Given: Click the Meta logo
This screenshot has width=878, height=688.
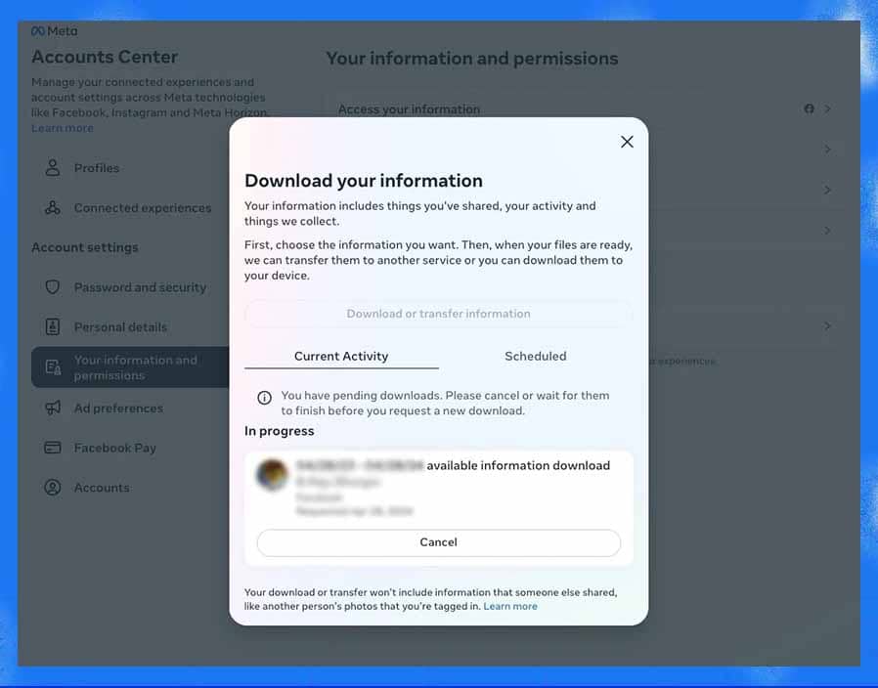Looking at the screenshot, I should tap(55, 31).
